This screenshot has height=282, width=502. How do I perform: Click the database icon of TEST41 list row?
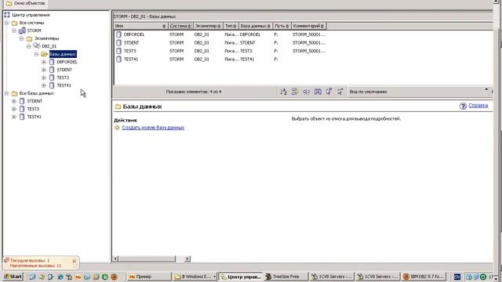tap(118, 60)
